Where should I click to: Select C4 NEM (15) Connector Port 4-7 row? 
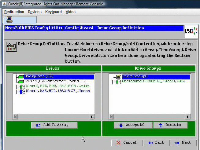click(55, 81)
